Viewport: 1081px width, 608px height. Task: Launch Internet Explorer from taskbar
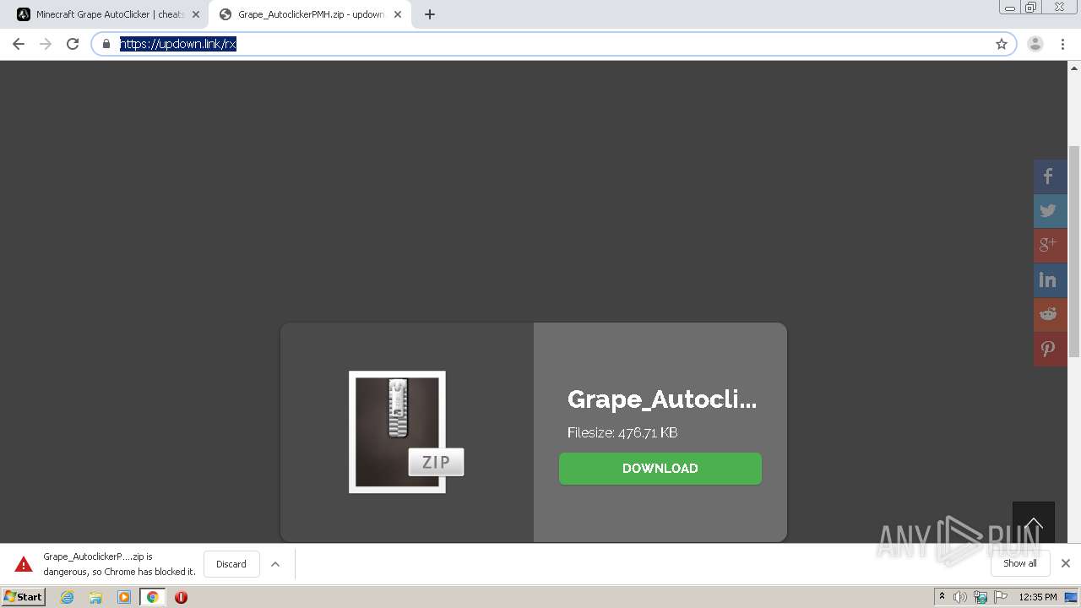pos(68,597)
